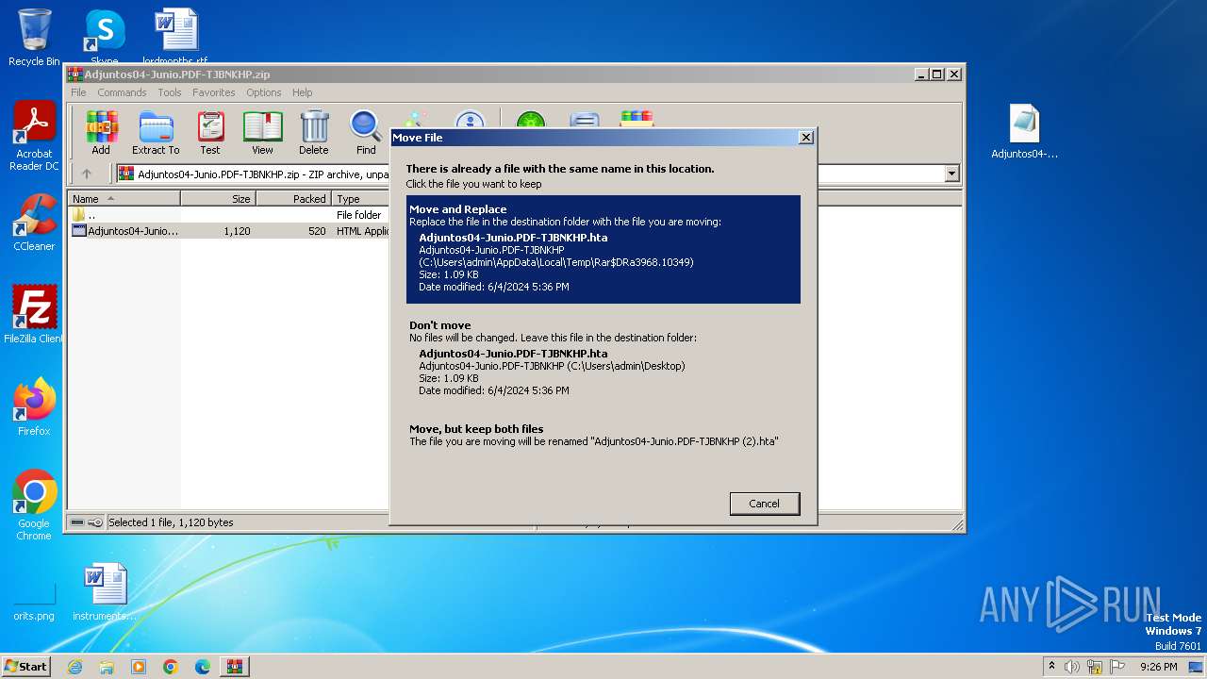Select the Adjuntos04 file on the desktop

click(x=1024, y=131)
